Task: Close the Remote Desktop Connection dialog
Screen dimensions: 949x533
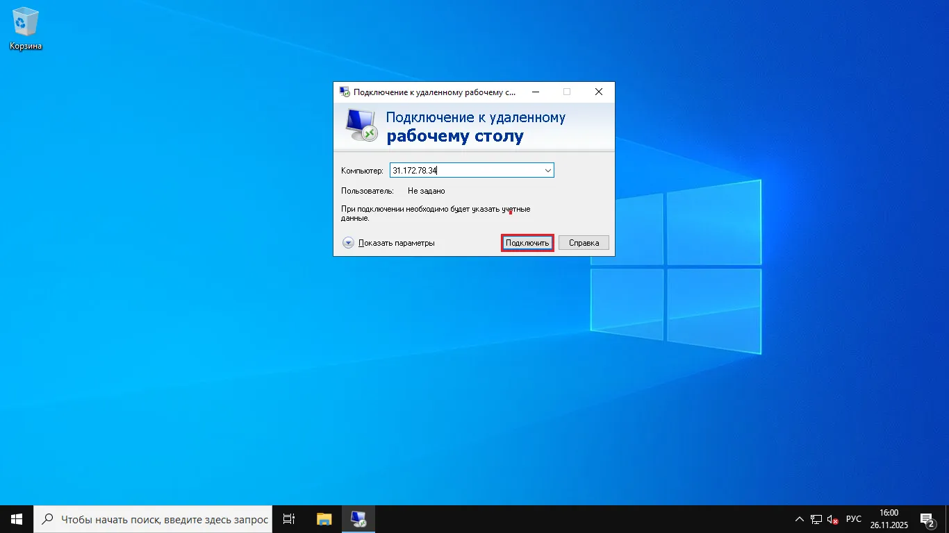Action: point(599,92)
